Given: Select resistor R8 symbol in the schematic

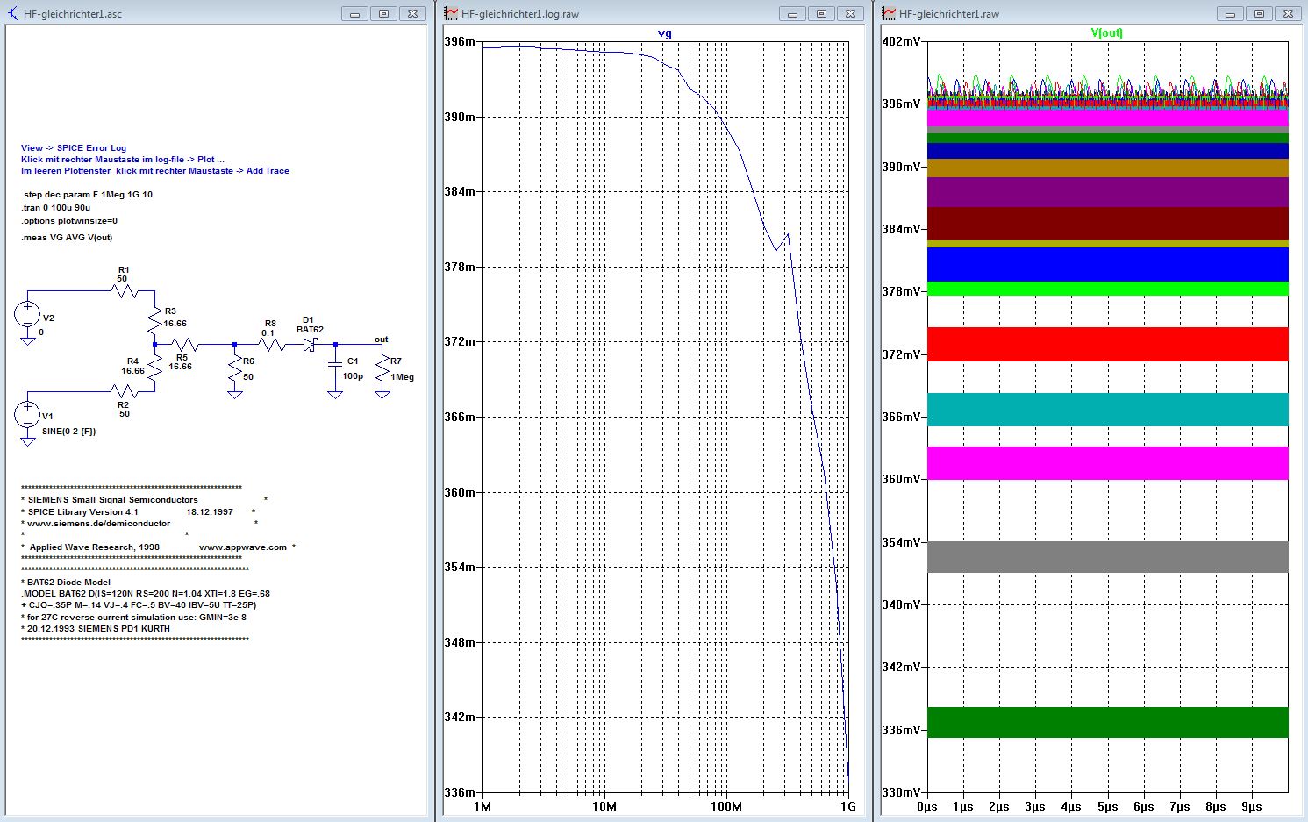Looking at the screenshot, I should tap(270, 345).
